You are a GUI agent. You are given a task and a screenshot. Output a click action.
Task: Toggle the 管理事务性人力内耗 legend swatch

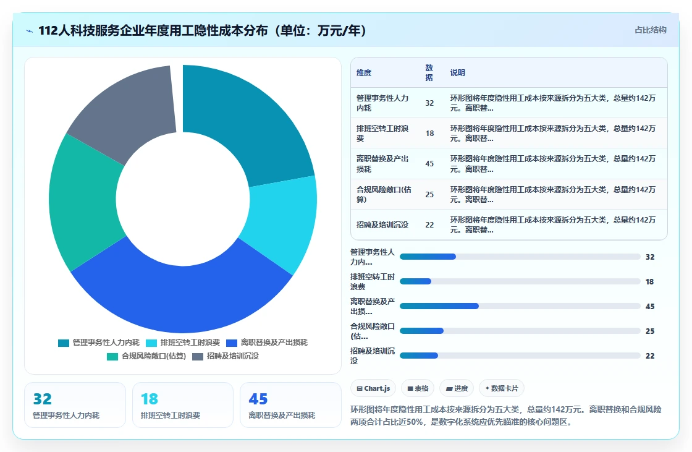pos(64,343)
